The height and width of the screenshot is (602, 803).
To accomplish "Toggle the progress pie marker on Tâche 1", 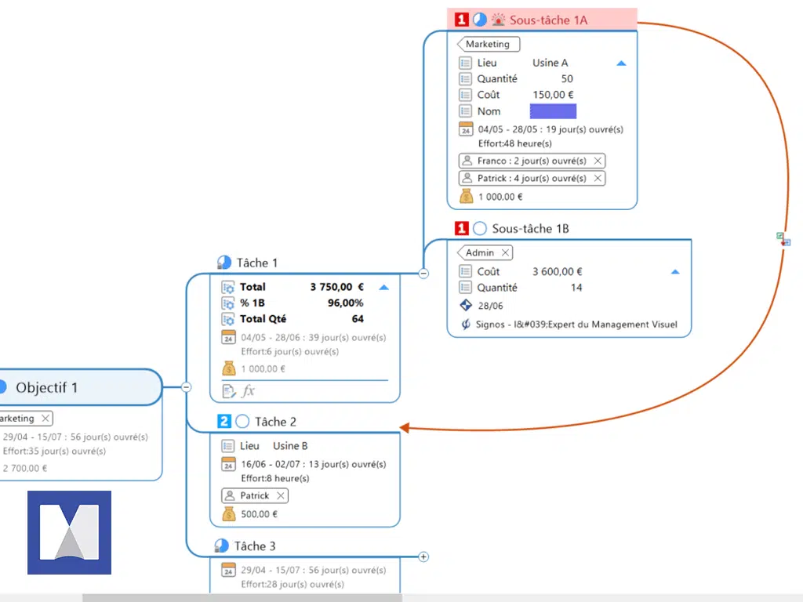I will [223, 263].
